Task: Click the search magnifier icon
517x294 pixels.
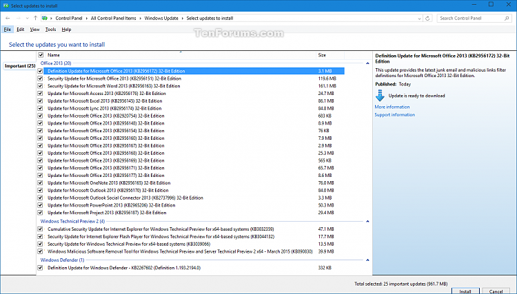Action: click(x=507, y=19)
